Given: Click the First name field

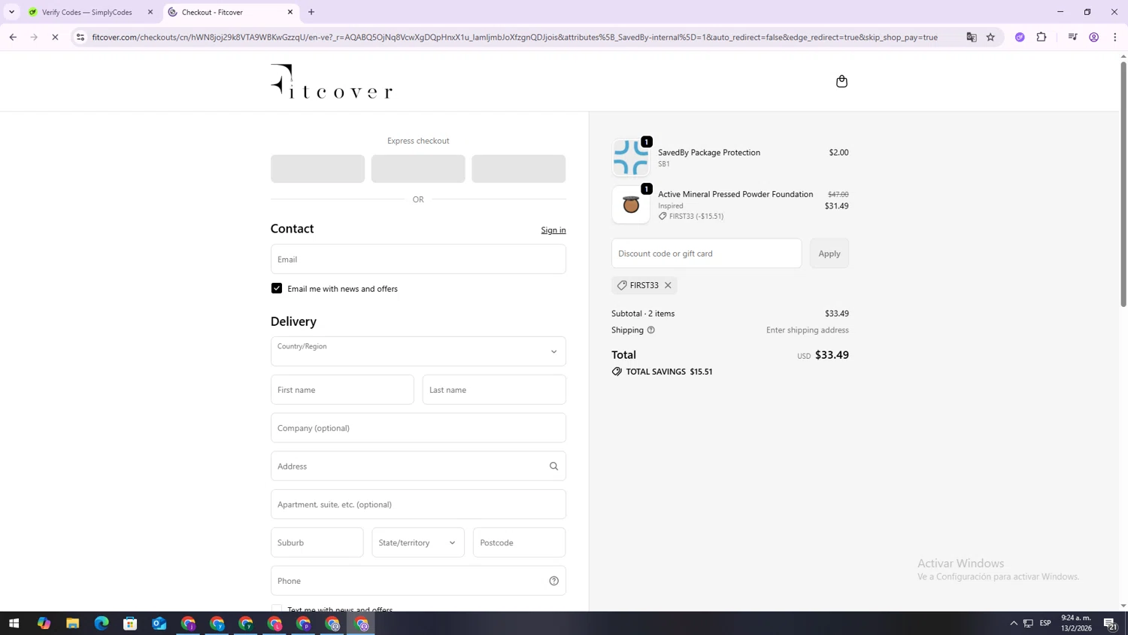Looking at the screenshot, I should [x=342, y=390].
